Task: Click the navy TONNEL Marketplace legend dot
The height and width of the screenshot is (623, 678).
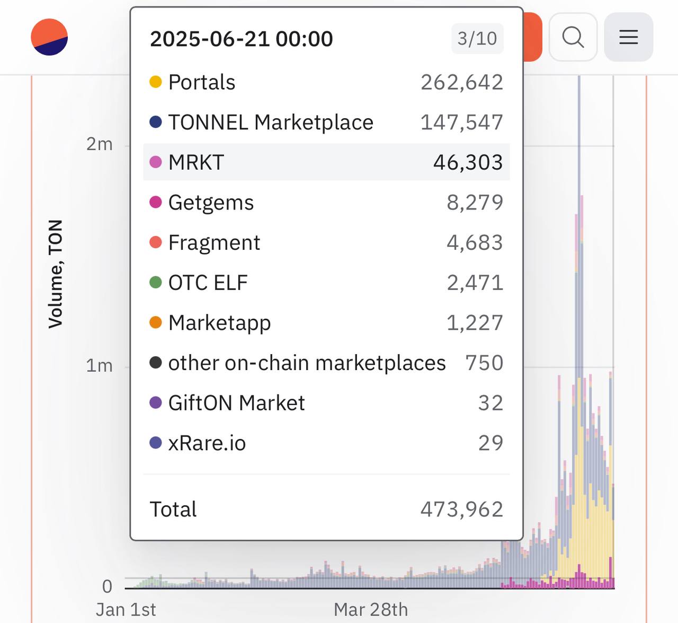Action: pyautogui.click(x=156, y=122)
